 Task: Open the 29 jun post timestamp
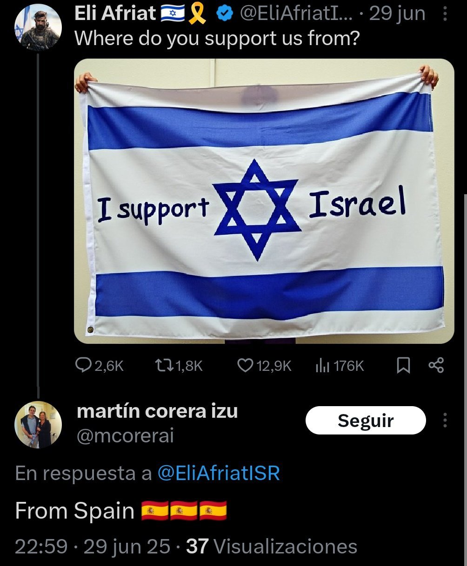click(397, 13)
